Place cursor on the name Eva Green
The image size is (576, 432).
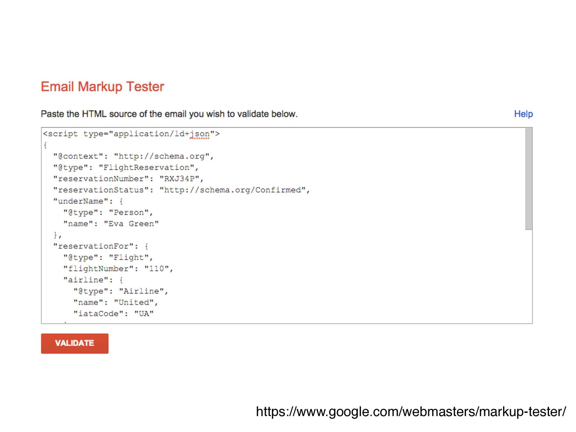point(111,224)
